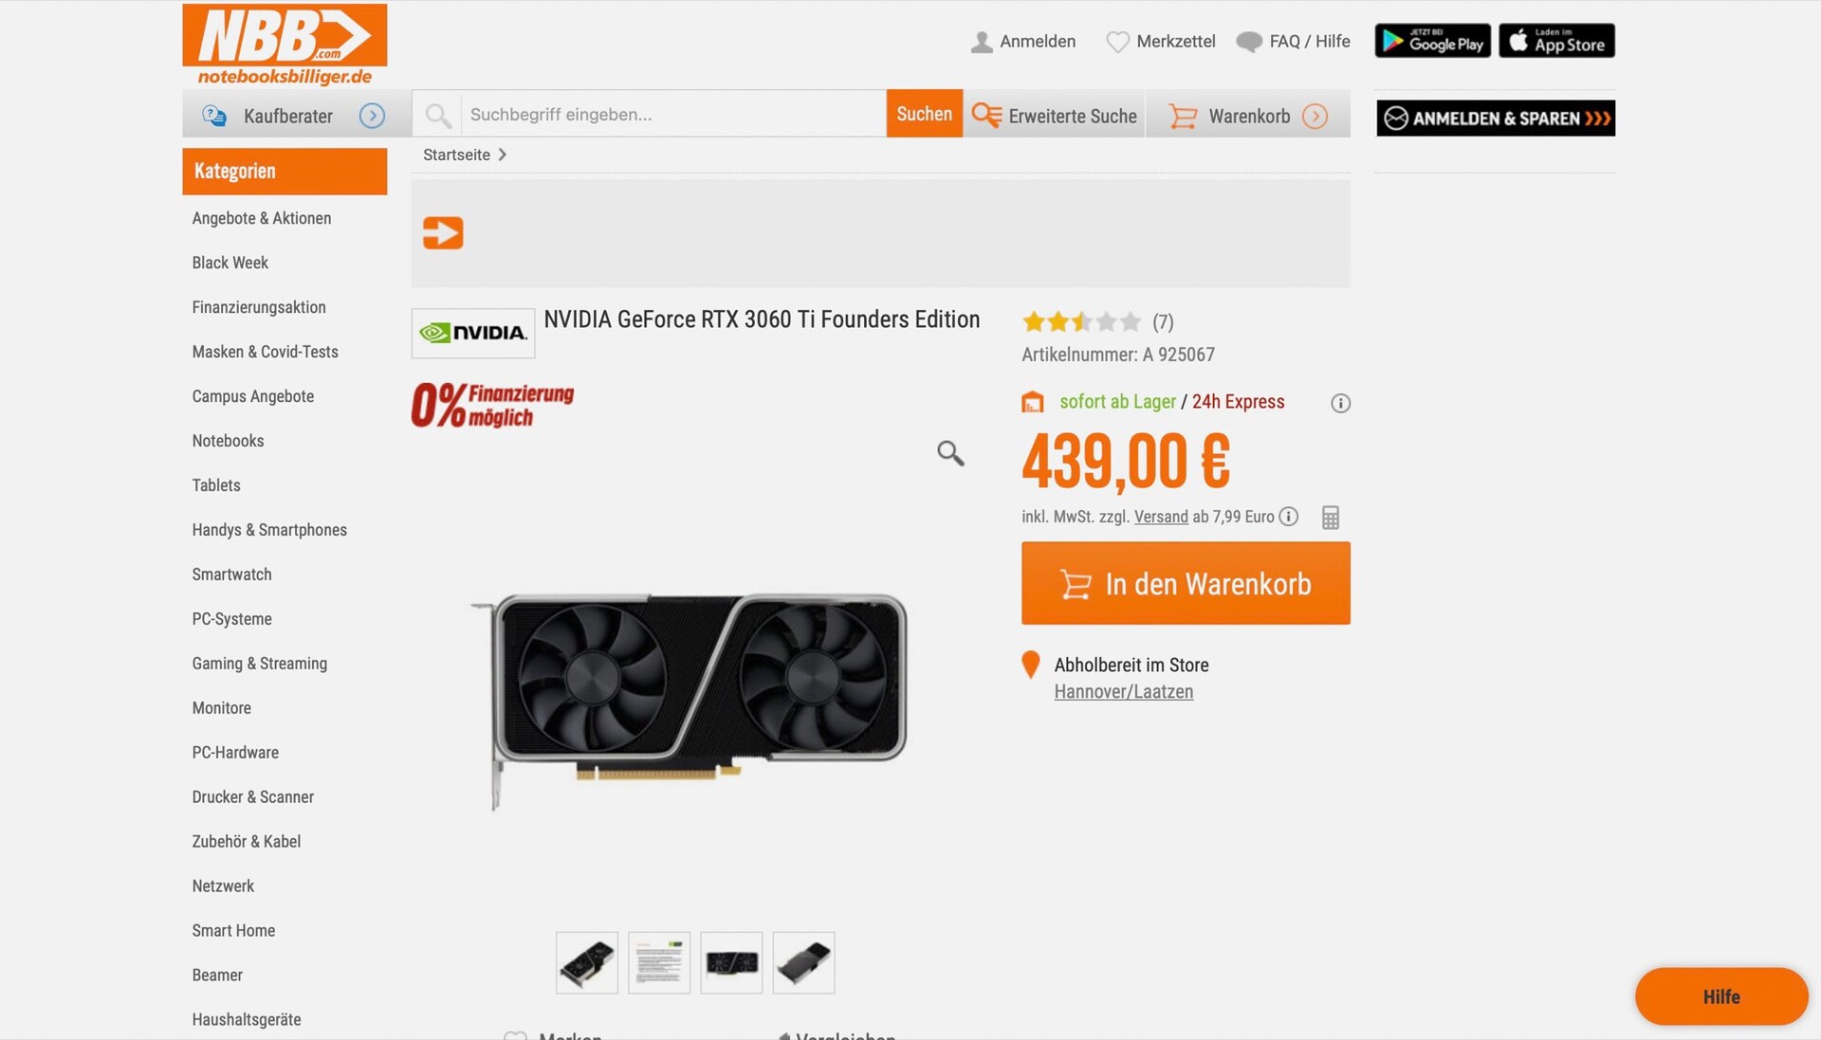Focus the Suchbegriff eingeben search field

673,115
